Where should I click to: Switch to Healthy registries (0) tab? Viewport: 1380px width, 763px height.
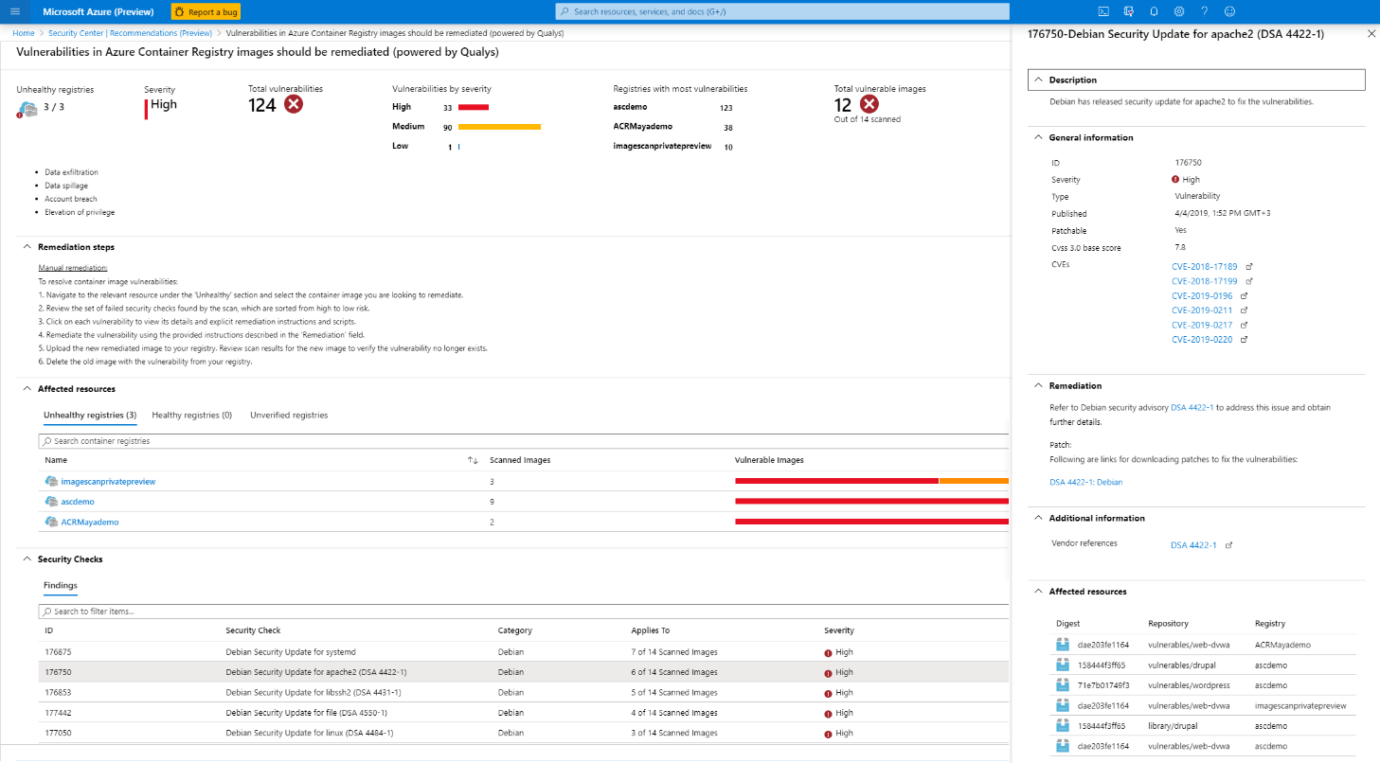pos(191,415)
